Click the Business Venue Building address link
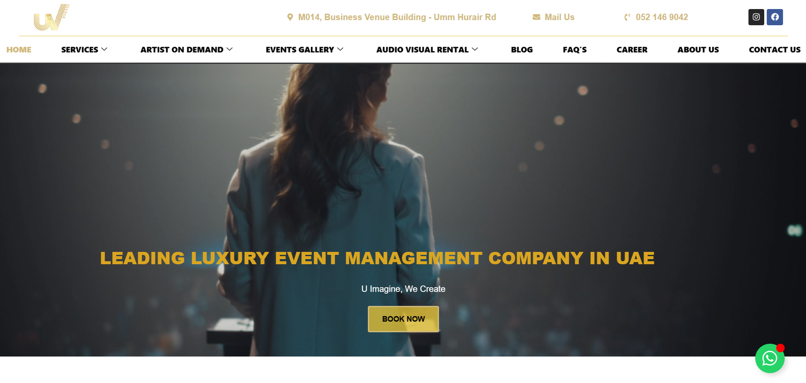 [x=397, y=17]
